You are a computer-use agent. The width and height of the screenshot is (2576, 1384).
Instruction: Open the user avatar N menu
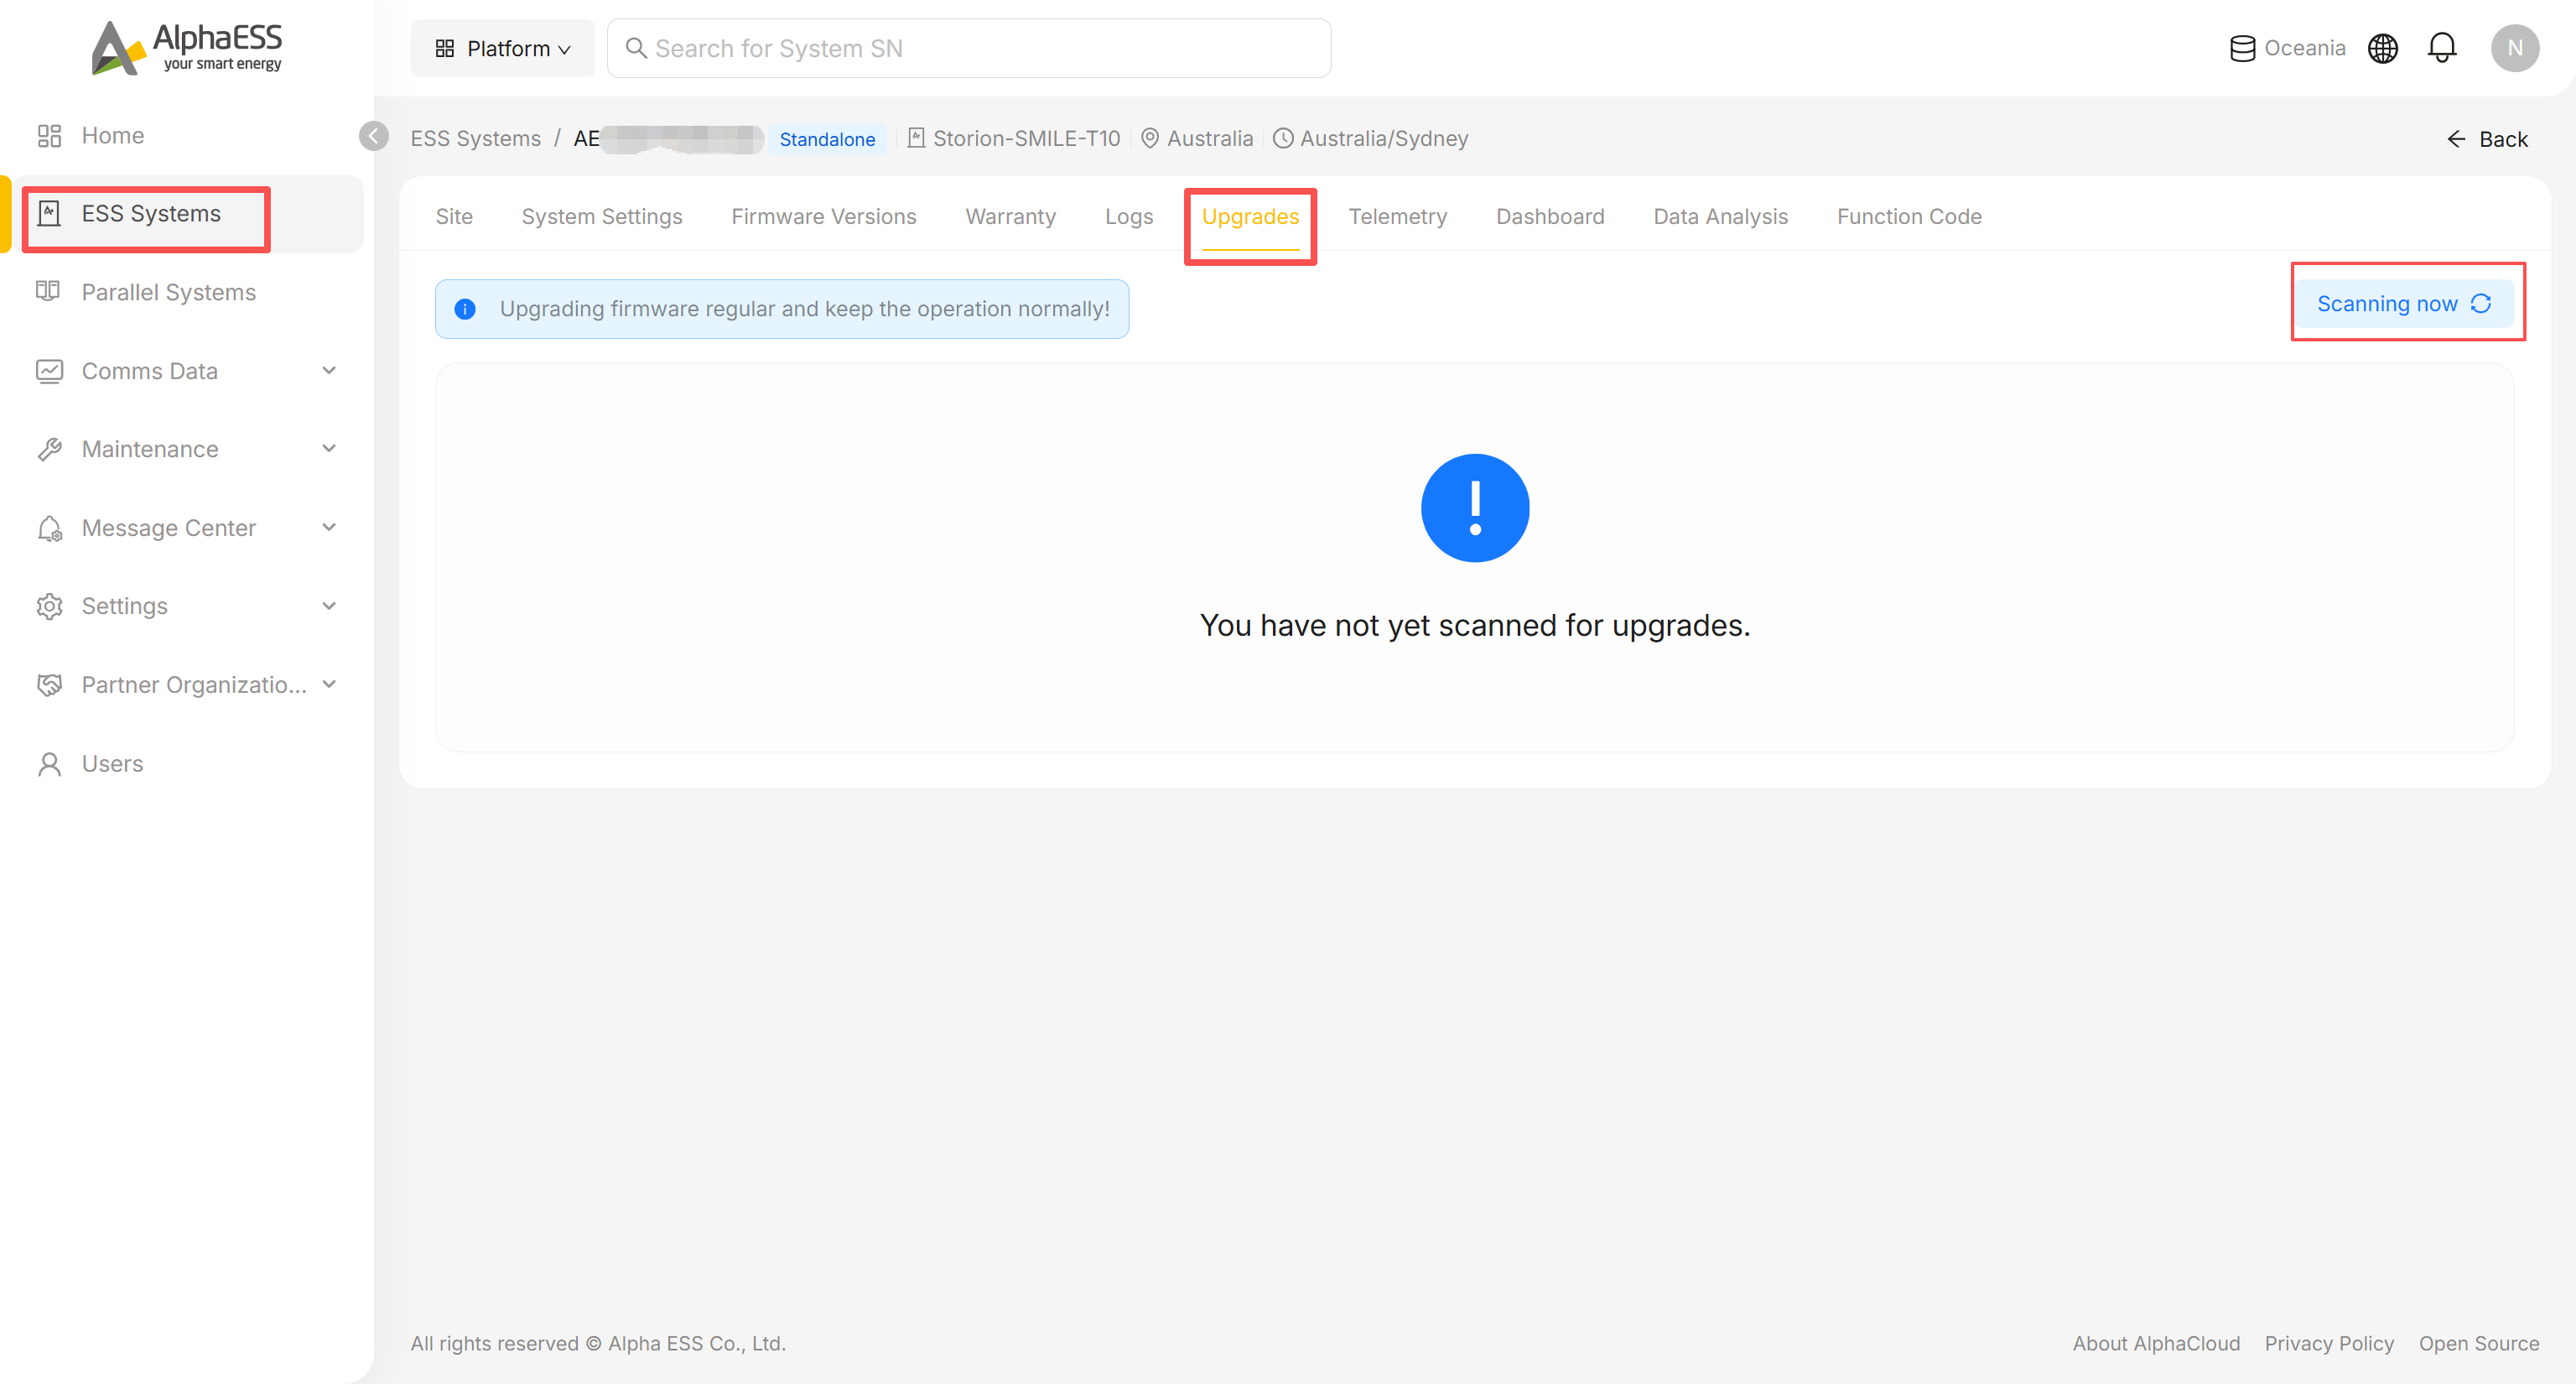coord(2515,48)
